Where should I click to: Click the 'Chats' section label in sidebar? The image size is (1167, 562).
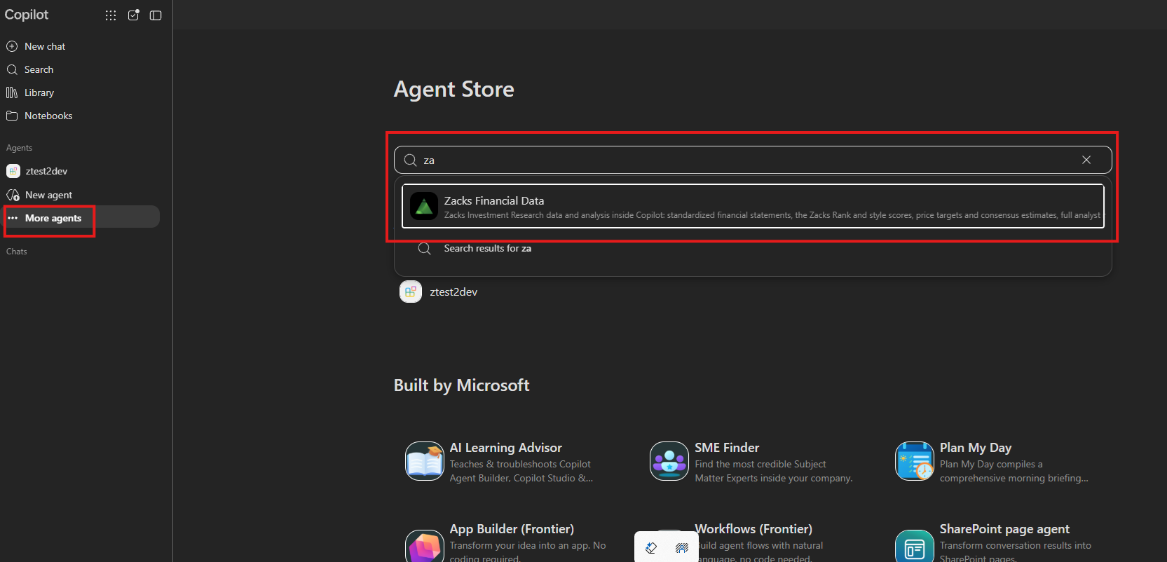coord(17,252)
